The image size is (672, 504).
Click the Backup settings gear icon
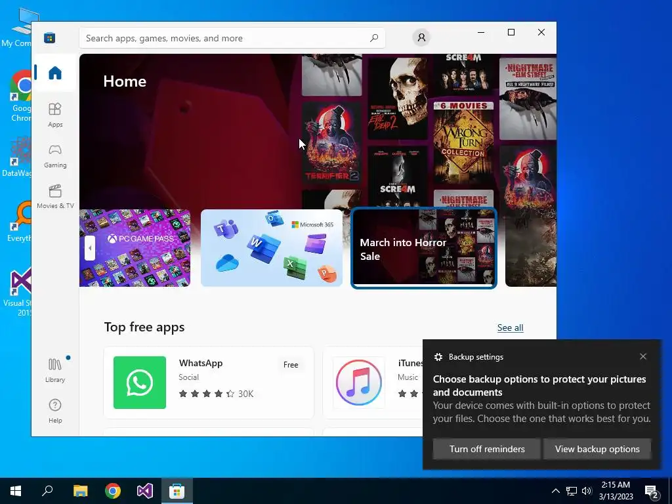(x=438, y=357)
